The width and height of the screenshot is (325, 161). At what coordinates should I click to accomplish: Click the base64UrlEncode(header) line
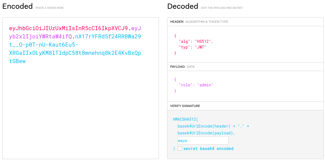point(204,126)
